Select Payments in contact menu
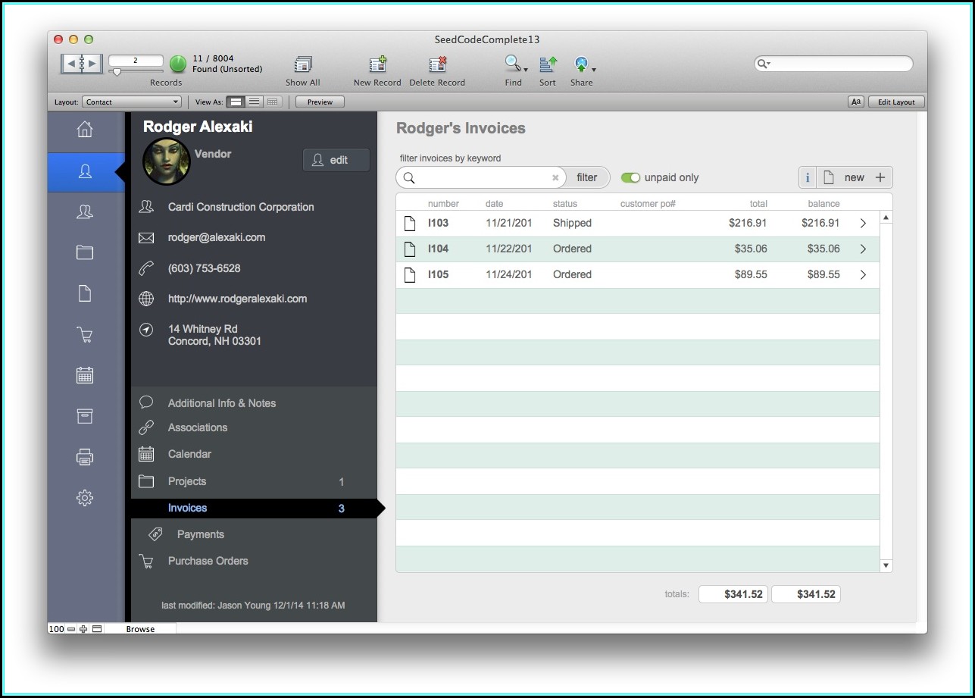The image size is (975, 698). tap(200, 534)
